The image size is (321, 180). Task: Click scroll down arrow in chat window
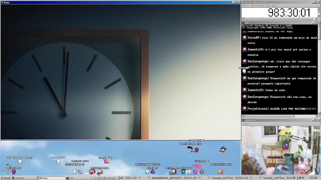tap(319, 113)
